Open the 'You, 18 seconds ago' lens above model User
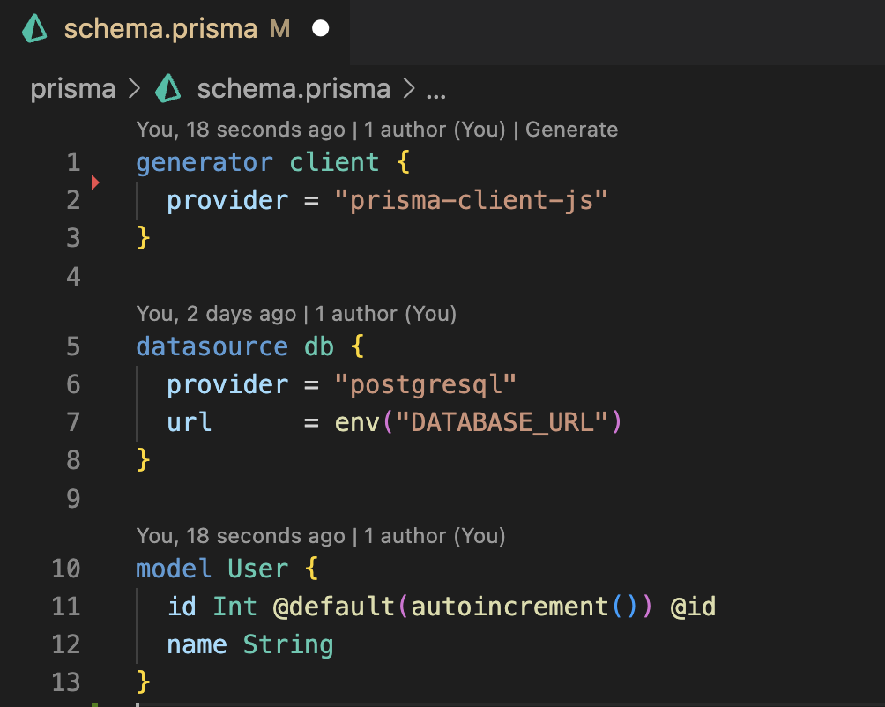 click(241, 536)
